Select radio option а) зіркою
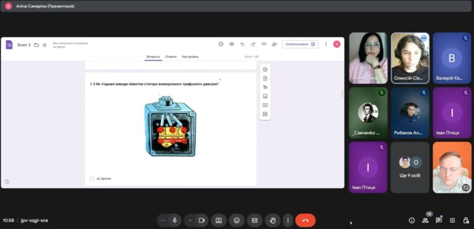The height and width of the screenshot is (229, 474). (x=92, y=178)
